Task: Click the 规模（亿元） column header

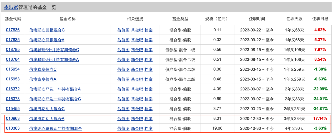Action: 217,19
